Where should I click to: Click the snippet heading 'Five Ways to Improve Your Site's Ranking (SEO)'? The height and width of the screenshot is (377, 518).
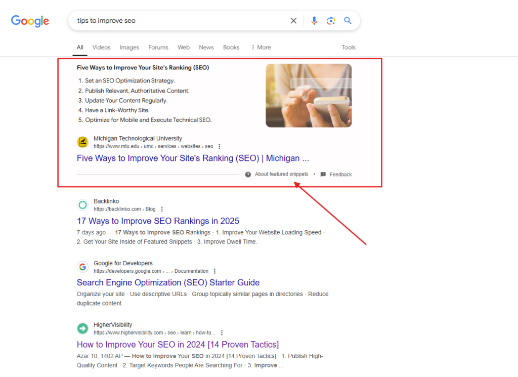click(143, 68)
